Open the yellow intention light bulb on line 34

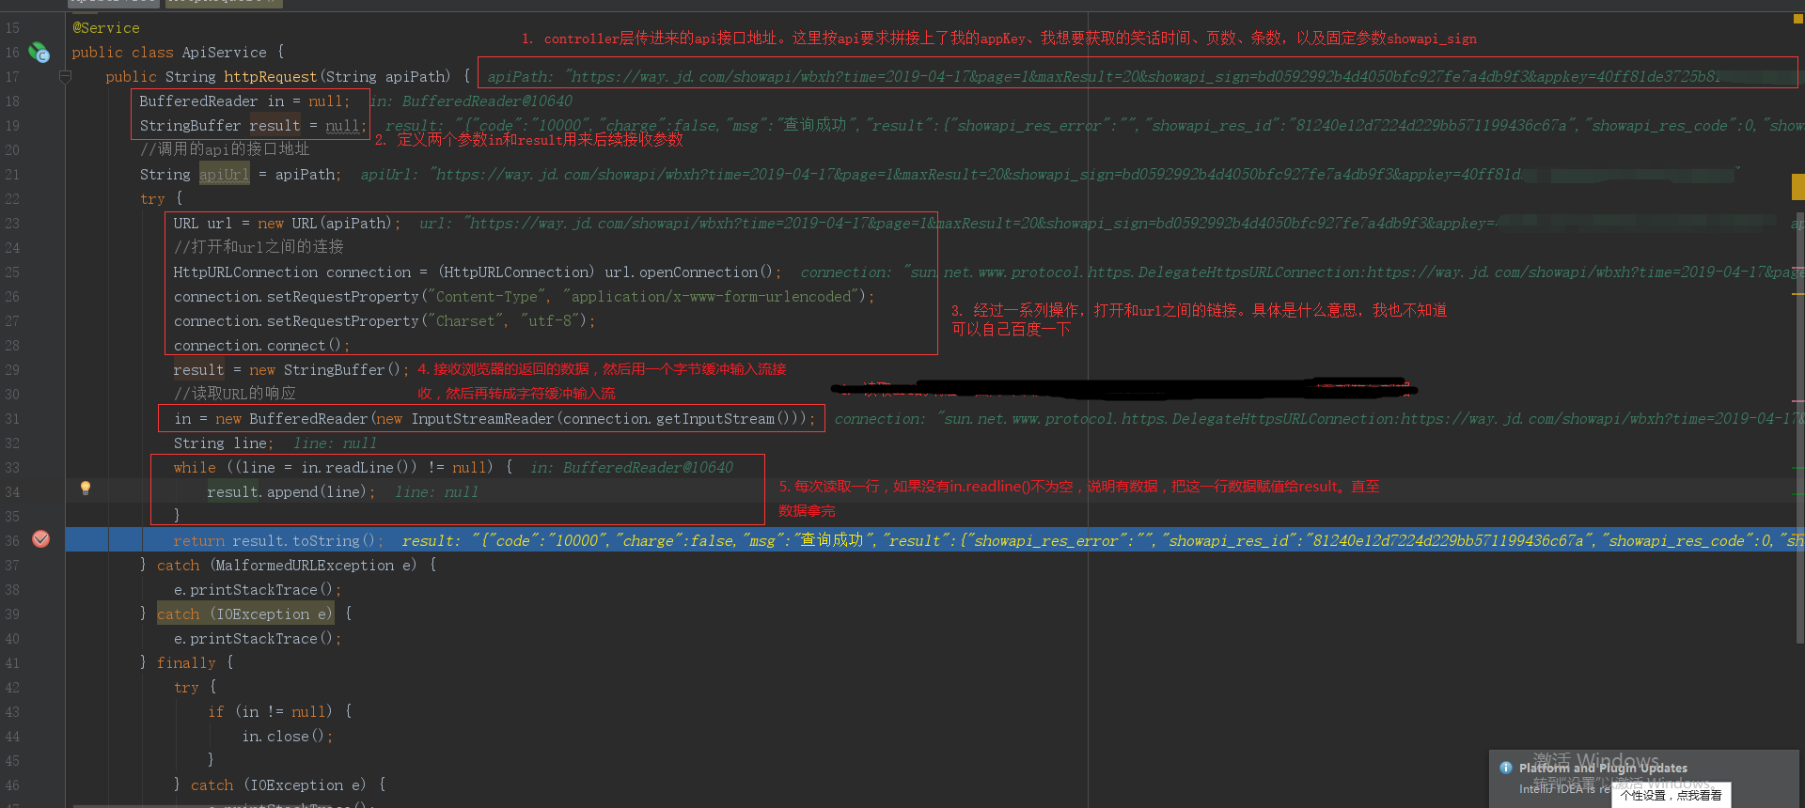coord(86,488)
